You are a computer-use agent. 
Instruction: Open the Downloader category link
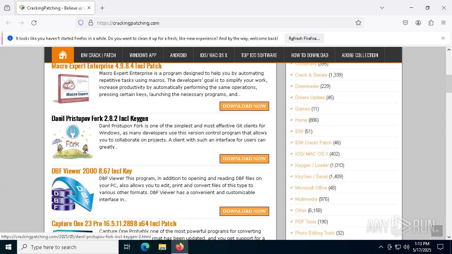tap(307, 86)
